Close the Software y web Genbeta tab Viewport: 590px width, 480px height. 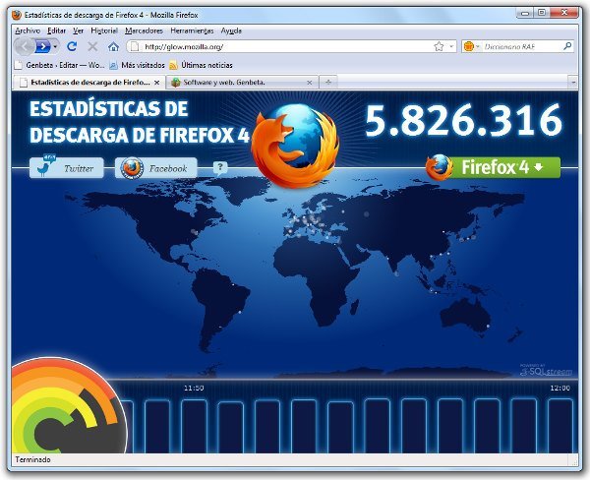[x=310, y=83]
